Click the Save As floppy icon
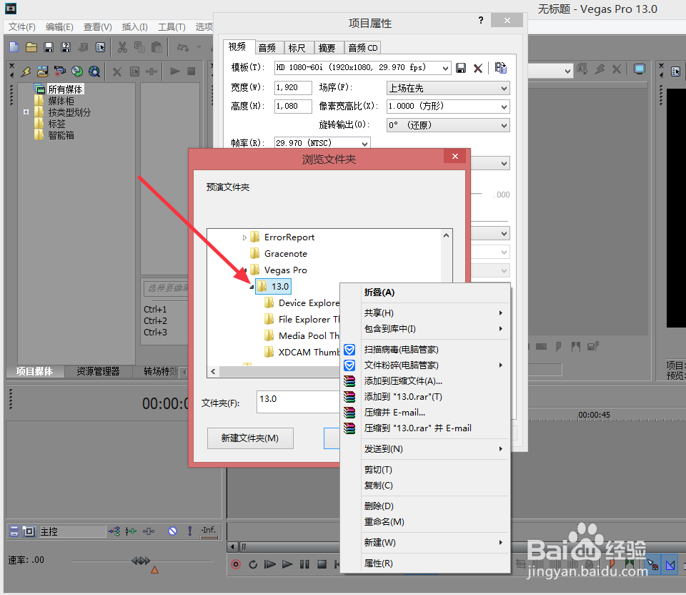 (66, 47)
